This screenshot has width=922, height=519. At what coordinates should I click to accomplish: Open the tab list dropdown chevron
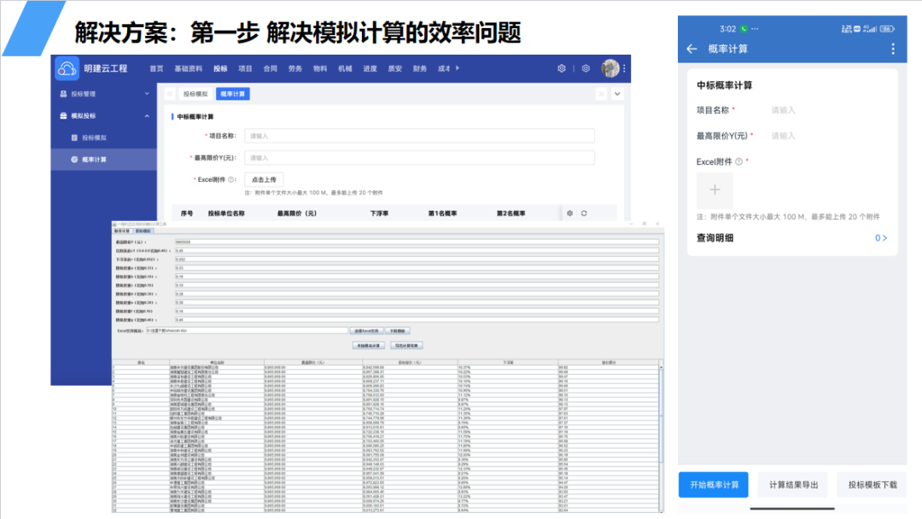pos(617,94)
